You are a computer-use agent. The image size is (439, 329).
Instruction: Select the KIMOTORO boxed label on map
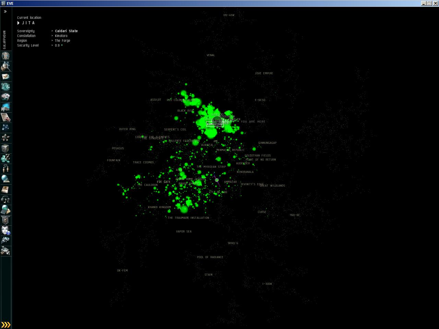(x=215, y=124)
